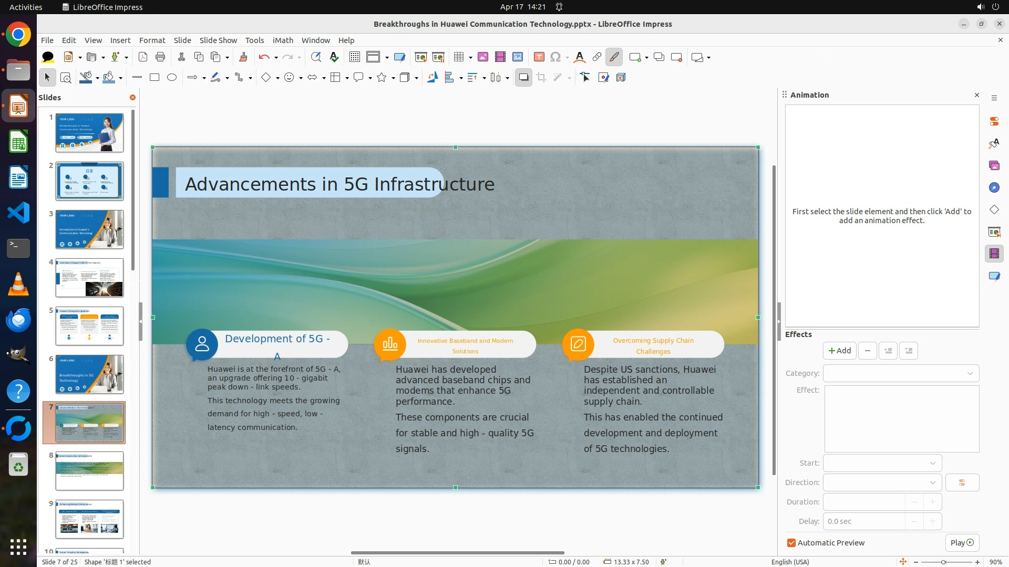Open the Direction dropdown in Animation panel
The image size is (1009, 567).
[882, 482]
